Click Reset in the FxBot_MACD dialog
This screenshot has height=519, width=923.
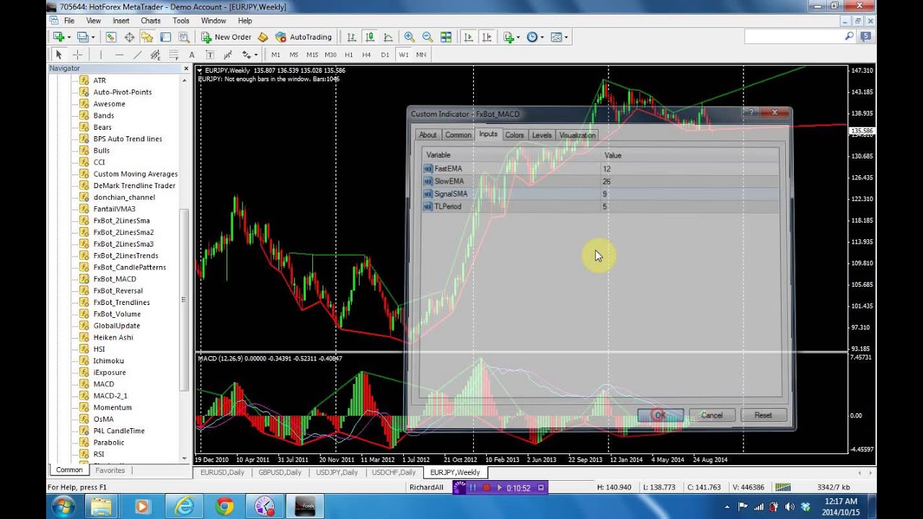coord(764,415)
